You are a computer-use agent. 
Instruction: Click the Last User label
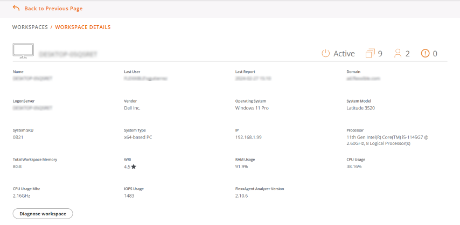(x=133, y=71)
